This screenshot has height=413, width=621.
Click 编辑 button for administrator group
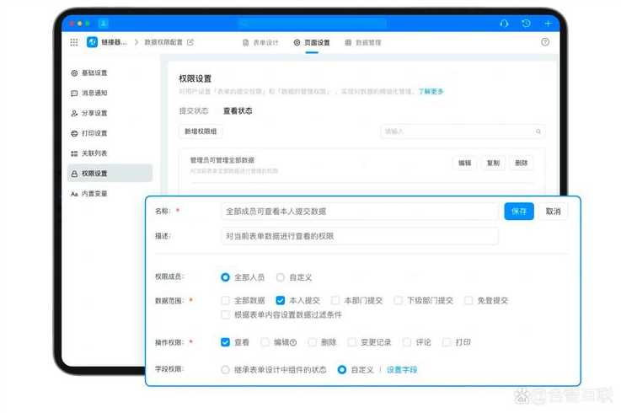click(464, 163)
